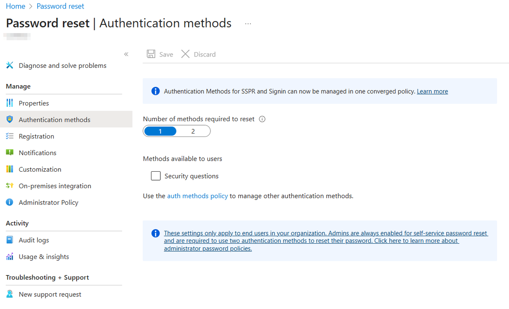Click the Usage & insights chart icon
The image size is (509, 309).
pos(10,256)
